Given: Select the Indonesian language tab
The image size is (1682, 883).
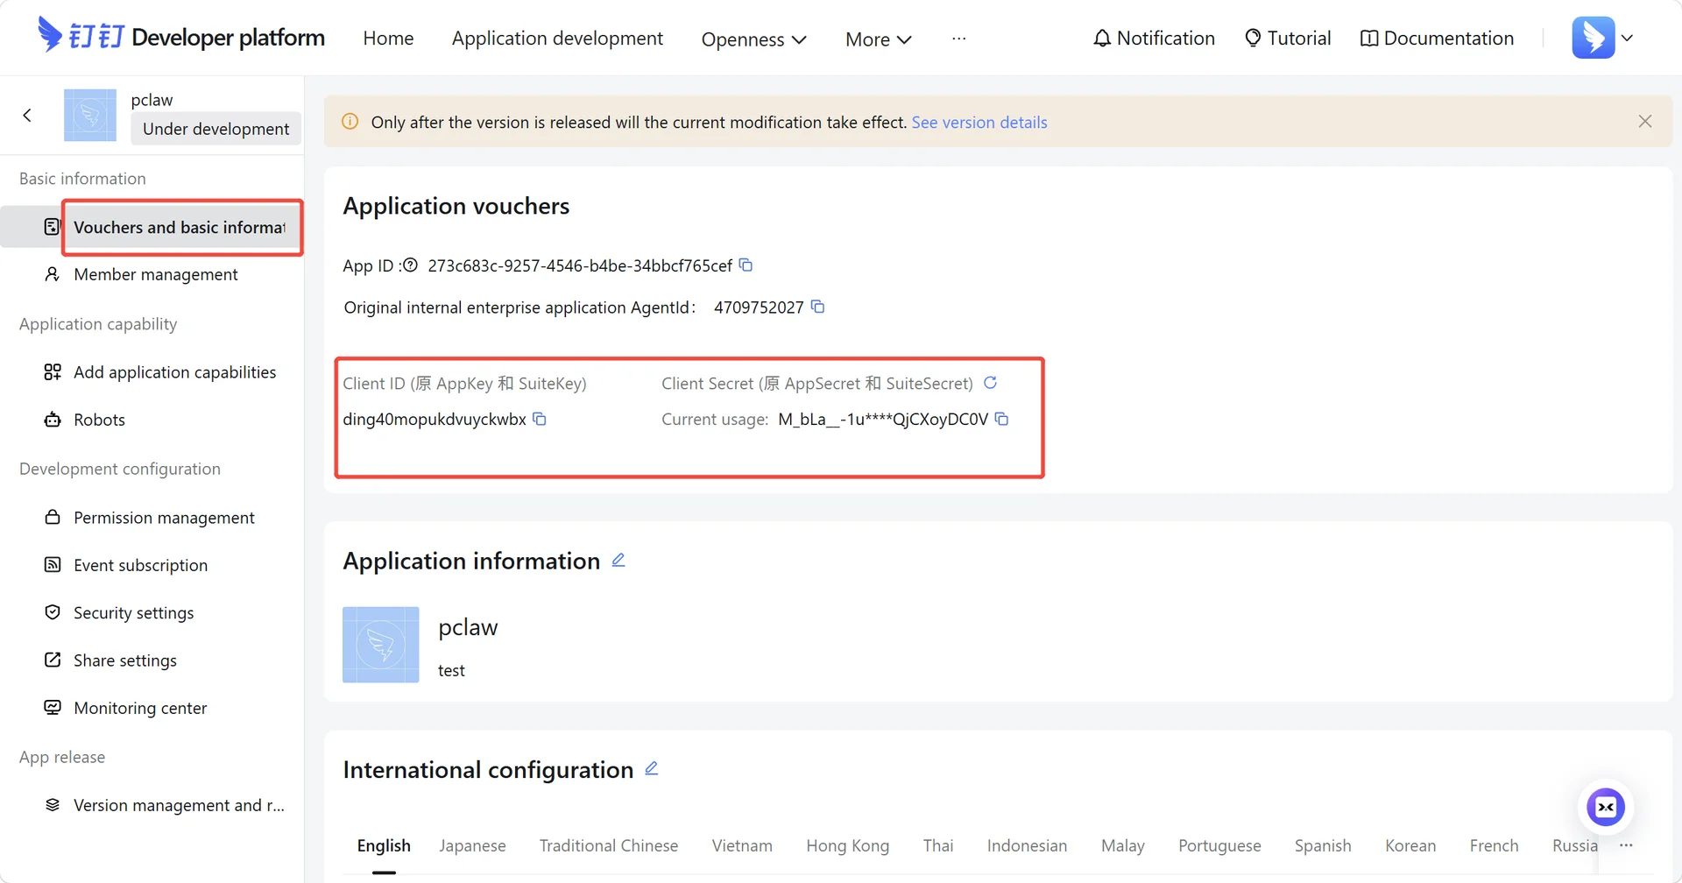Looking at the screenshot, I should [1027, 845].
